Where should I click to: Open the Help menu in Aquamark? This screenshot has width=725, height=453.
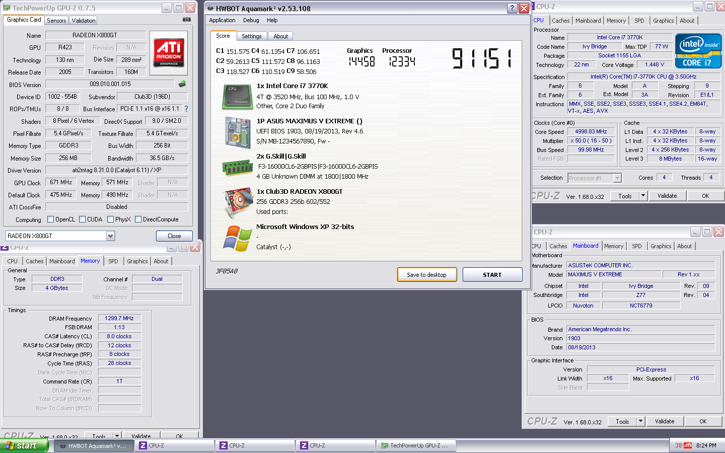click(272, 20)
